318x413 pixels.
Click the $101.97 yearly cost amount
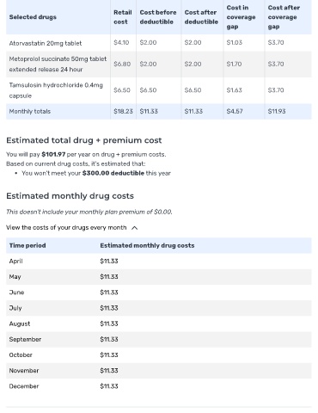pyautogui.click(x=53, y=154)
